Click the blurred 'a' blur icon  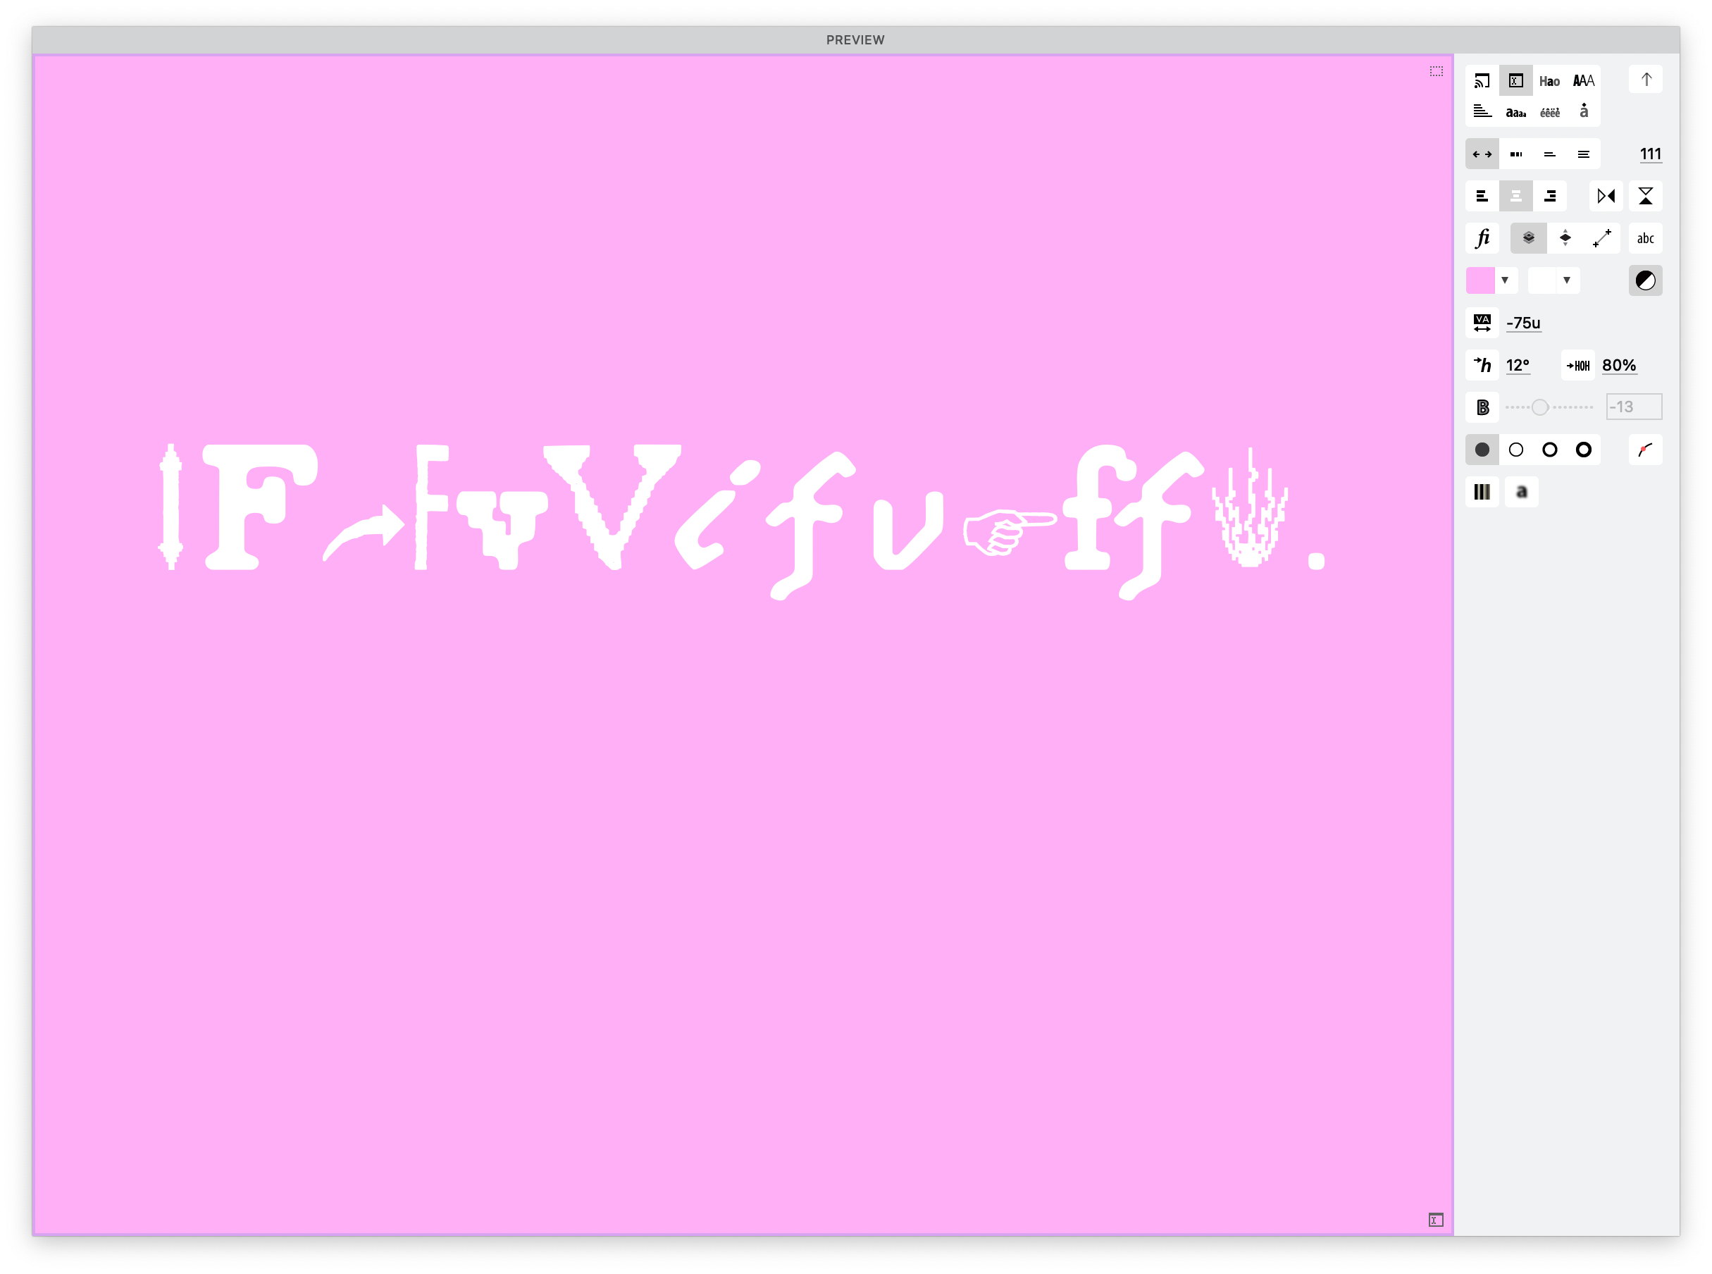[1521, 492]
